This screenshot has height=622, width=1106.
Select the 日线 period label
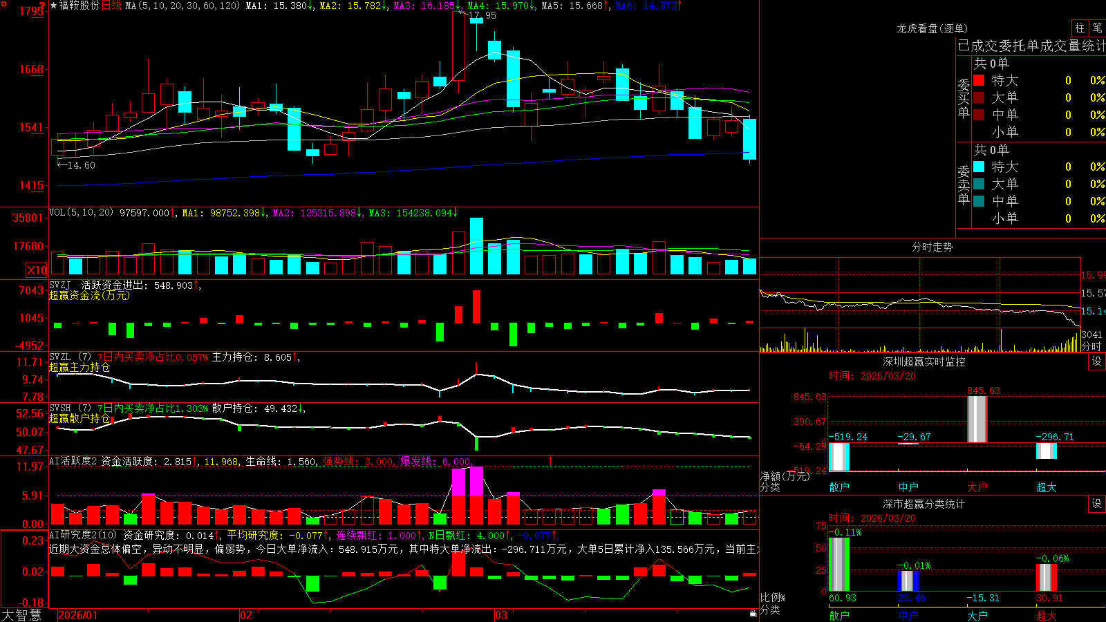pyautogui.click(x=111, y=6)
